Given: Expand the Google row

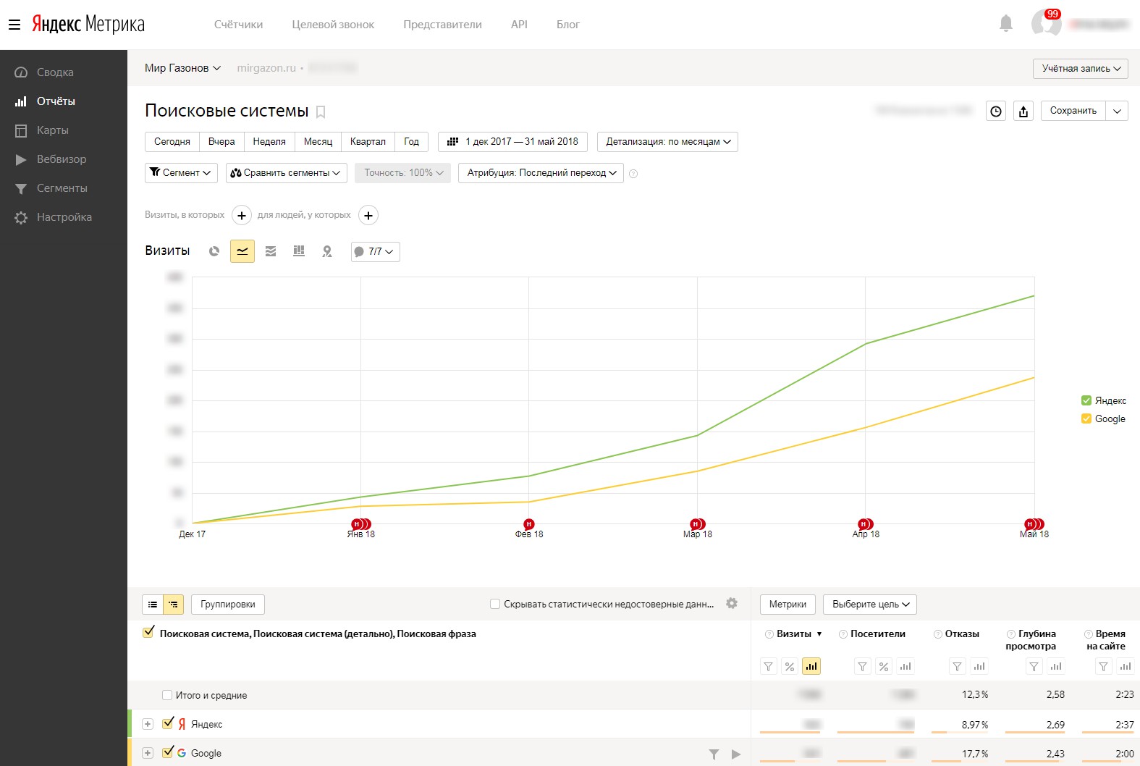Looking at the screenshot, I should click(x=148, y=753).
